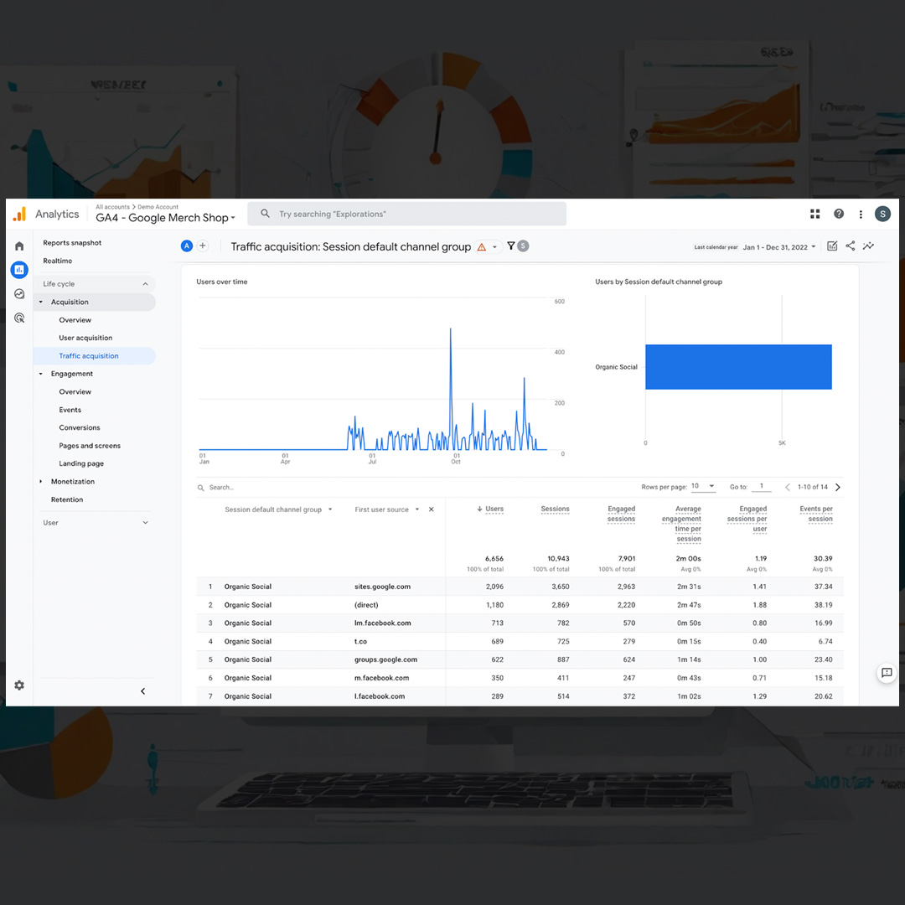Open the Traffic acquisition report

point(87,355)
